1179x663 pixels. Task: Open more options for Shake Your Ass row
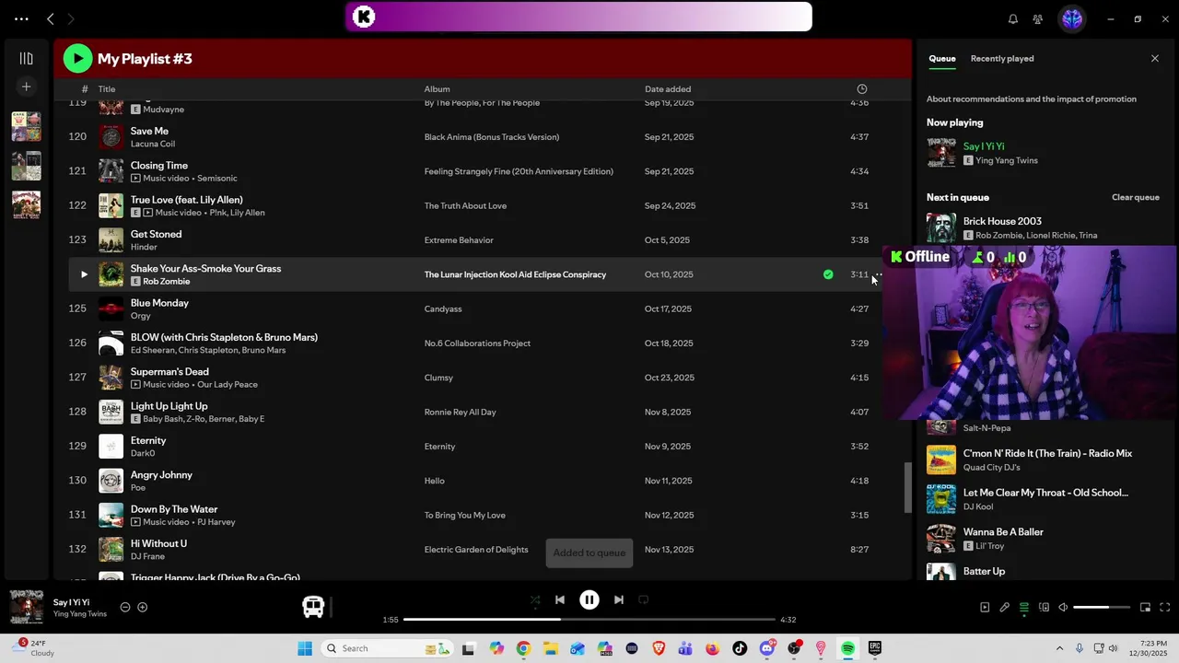tap(879, 273)
